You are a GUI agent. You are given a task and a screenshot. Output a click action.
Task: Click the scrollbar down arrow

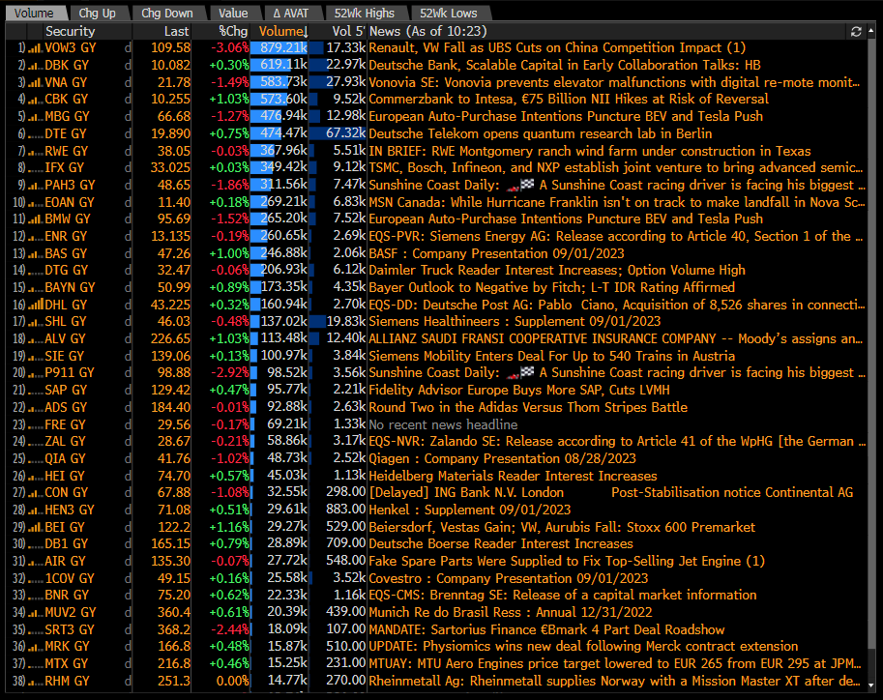pyautogui.click(x=871, y=685)
